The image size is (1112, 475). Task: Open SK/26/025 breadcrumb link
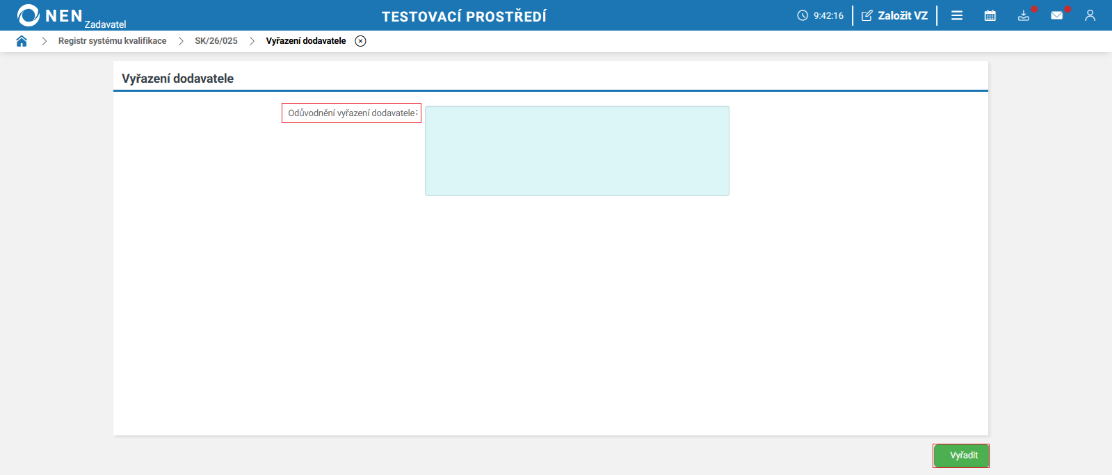click(x=216, y=41)
